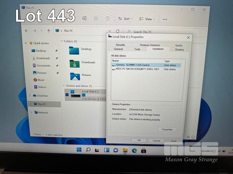Click the Properties button in Device Properties

[167, 130]
